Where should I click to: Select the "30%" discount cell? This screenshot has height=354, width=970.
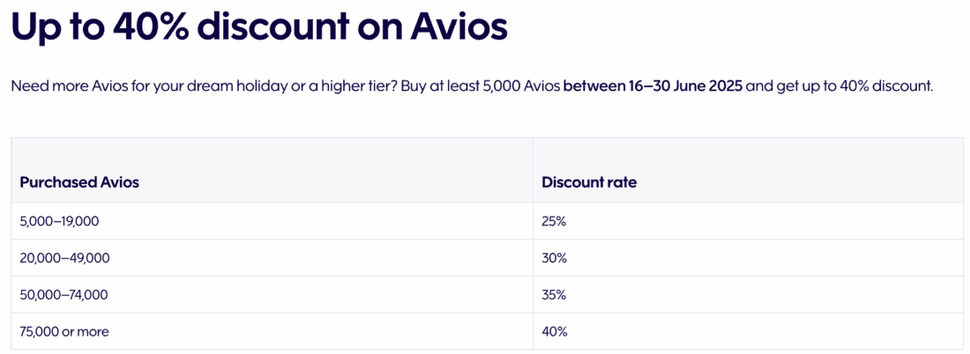pos(554,258)
